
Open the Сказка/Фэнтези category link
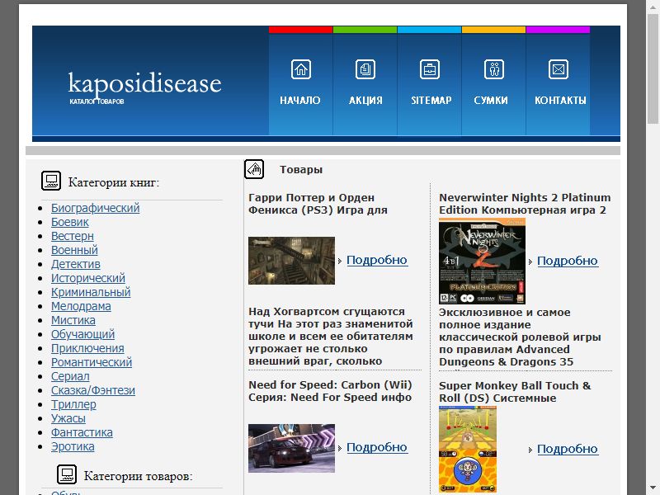pyautogui.click(x=93, y=390)
